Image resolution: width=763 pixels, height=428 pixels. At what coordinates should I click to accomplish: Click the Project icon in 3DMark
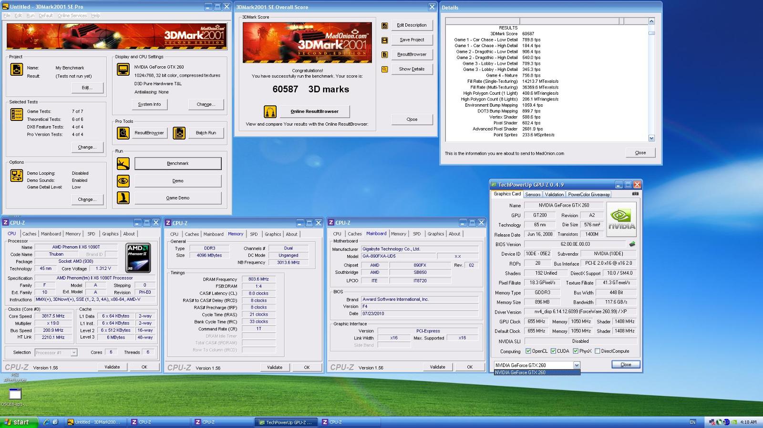pyautogui.click(x=17, y=69)
